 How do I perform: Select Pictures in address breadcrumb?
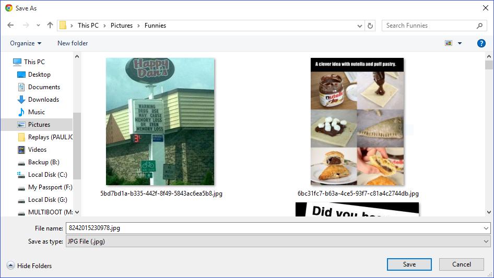(x=121, y=26)
